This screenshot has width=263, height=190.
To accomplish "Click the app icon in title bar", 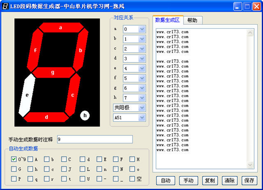I will [5, 6].
